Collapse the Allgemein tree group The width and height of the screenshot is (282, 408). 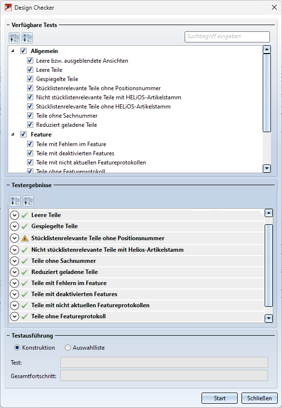13,51
